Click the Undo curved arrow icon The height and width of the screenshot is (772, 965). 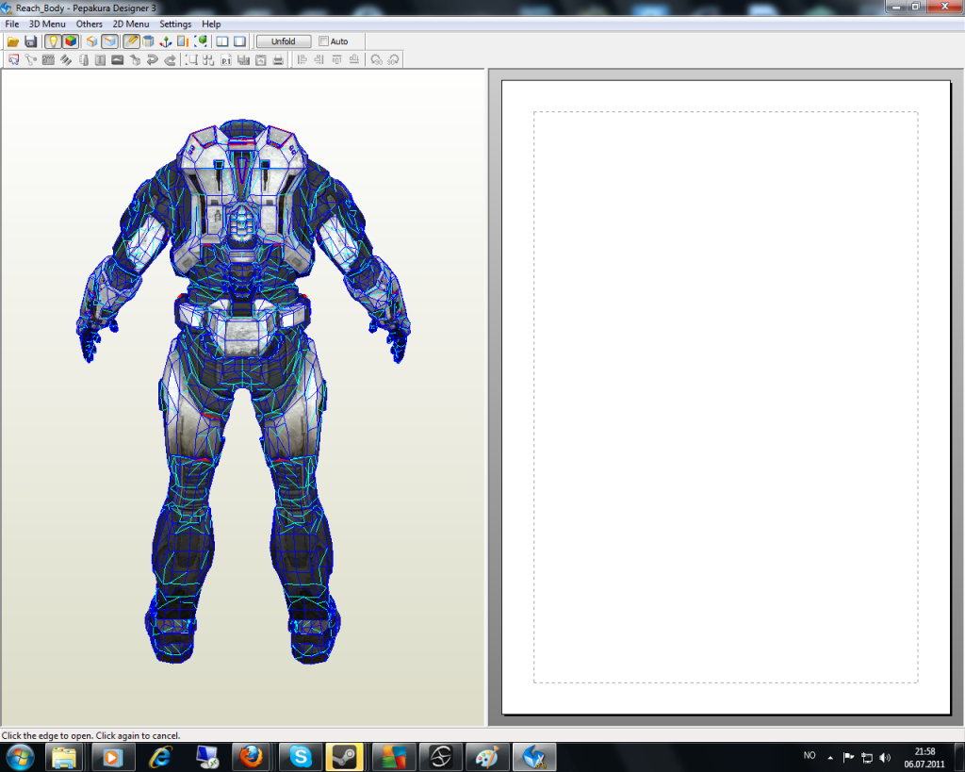(x=152, y=59)
